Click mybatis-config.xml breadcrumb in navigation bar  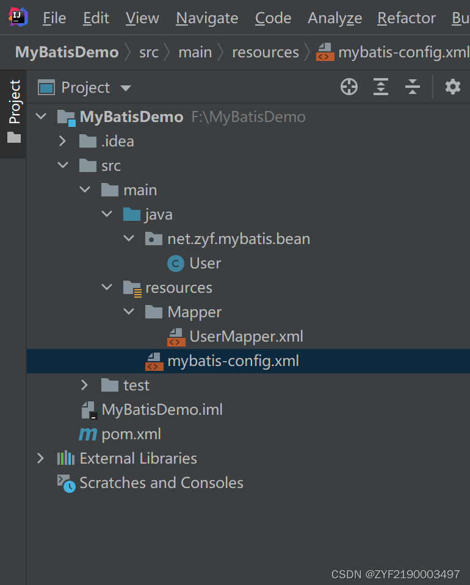[403, 52]
